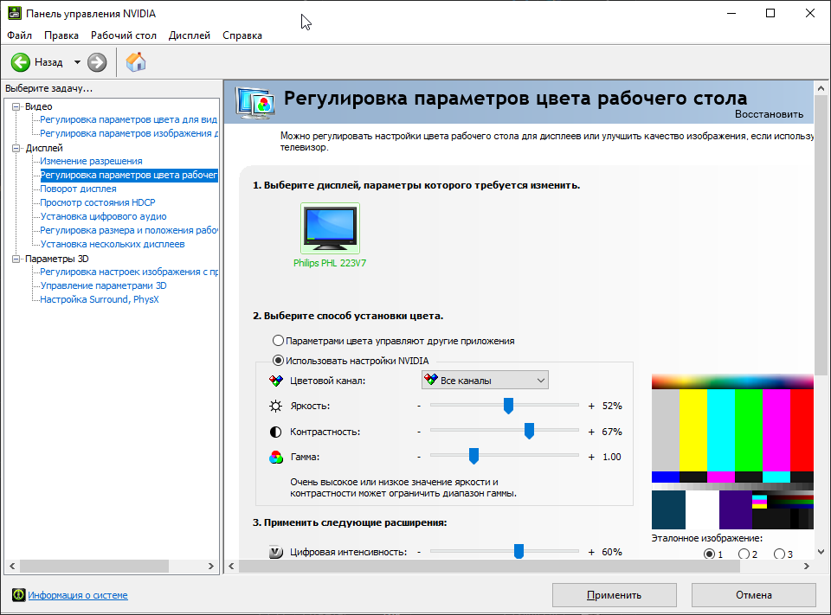This screenshot has width=831, height=615.
Task: Click contrast plus sign
Action: pos(591,432)
